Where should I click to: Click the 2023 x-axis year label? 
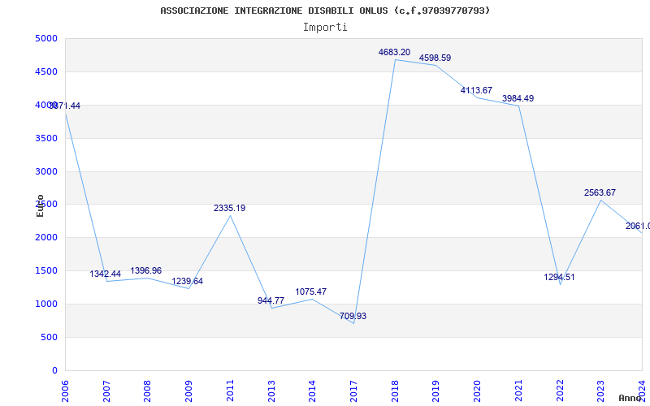tap(600, 391)
